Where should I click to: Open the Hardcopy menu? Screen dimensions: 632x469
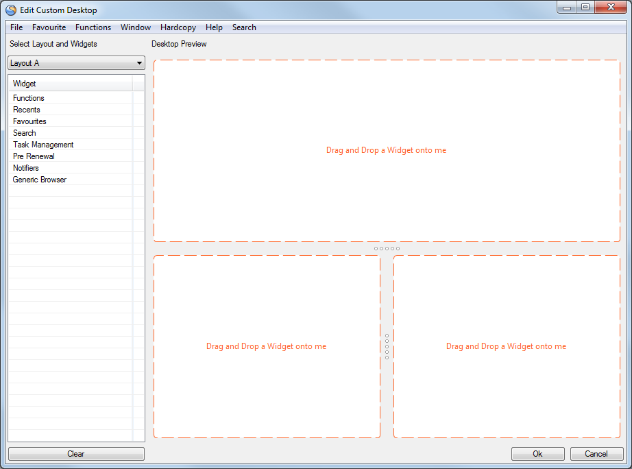178,27
